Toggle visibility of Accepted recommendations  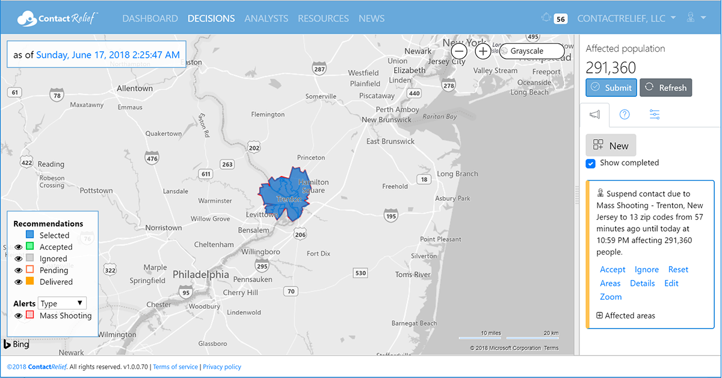coord(19,247)
